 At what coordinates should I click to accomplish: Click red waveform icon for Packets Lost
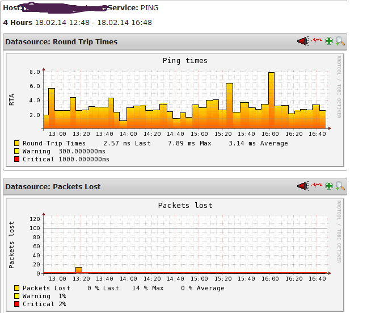(316, 186)
